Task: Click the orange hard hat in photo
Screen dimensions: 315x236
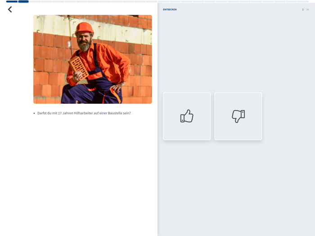Action: (84, 28)
